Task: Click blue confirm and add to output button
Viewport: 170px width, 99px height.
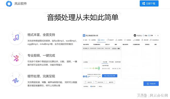Action: (110, 76)
